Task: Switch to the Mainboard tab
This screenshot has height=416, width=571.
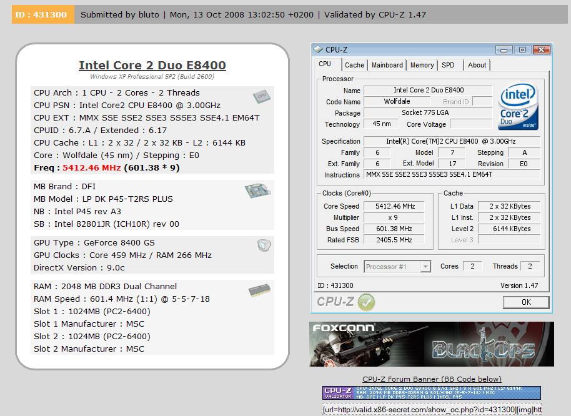Action: 387,65
